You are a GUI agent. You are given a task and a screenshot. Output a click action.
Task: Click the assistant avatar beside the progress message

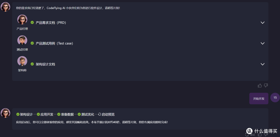tap(5, 113)
